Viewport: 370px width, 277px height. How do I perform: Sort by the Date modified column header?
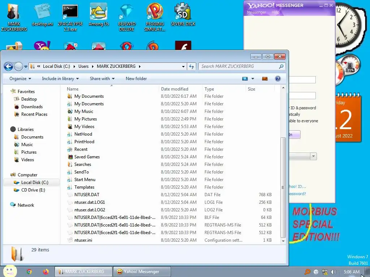pyautogui.click(x=181, y=89)
